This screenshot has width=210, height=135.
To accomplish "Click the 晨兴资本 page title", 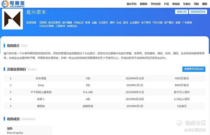I will point(36,12).
